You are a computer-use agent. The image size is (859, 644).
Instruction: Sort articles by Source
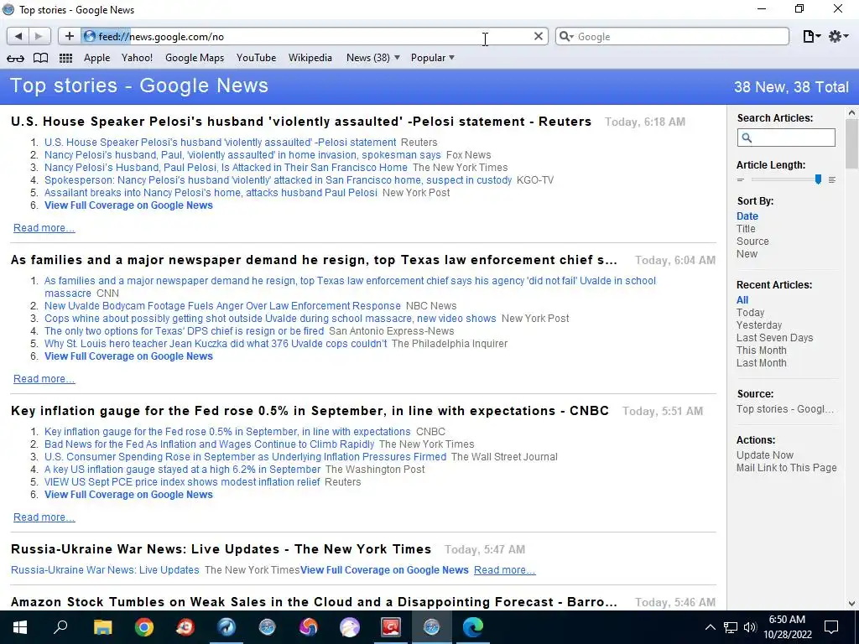click(x=752, y=241)
